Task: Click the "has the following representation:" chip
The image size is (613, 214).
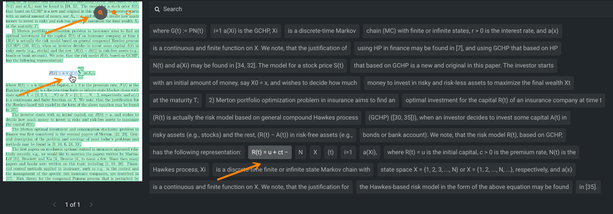Action: point(197,152)
